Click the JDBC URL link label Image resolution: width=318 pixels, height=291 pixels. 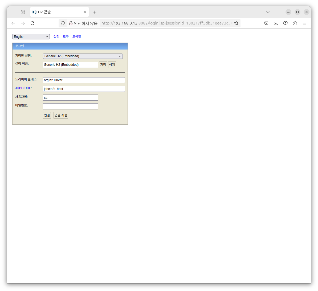click(23, 88)
